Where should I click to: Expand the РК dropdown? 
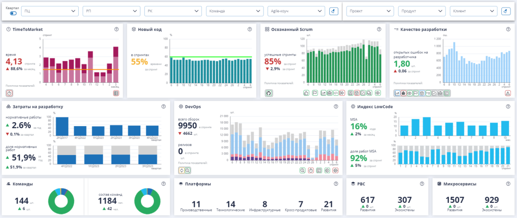pos(173,11)
